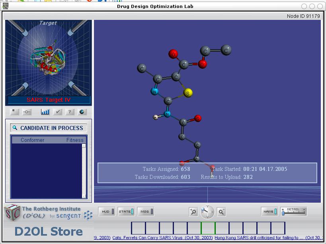Screen dimensions: 326x244
Task: Click the magnifier beside Candidate in Process
Action: pos(15,128)
